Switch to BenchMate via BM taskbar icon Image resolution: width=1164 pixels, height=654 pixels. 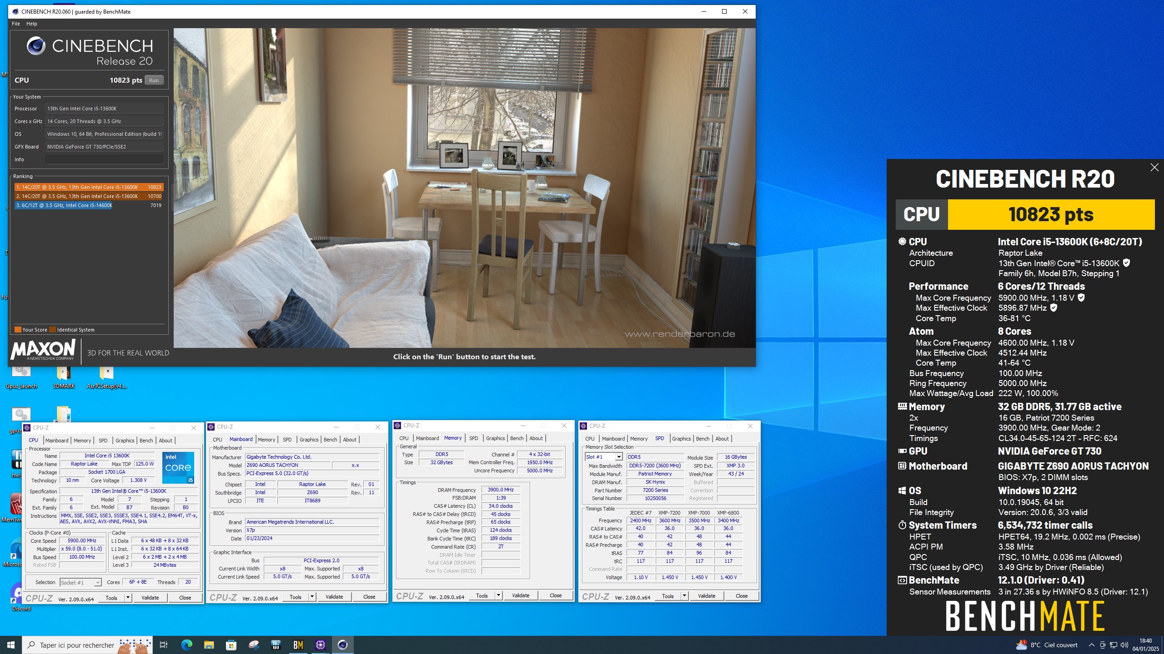(x=298, y=645)
